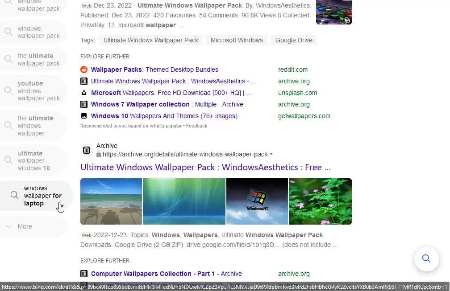Click the lock icon before the archive.org URL
The height and width of the screenshot is (291, 450).
click(99, 154)
